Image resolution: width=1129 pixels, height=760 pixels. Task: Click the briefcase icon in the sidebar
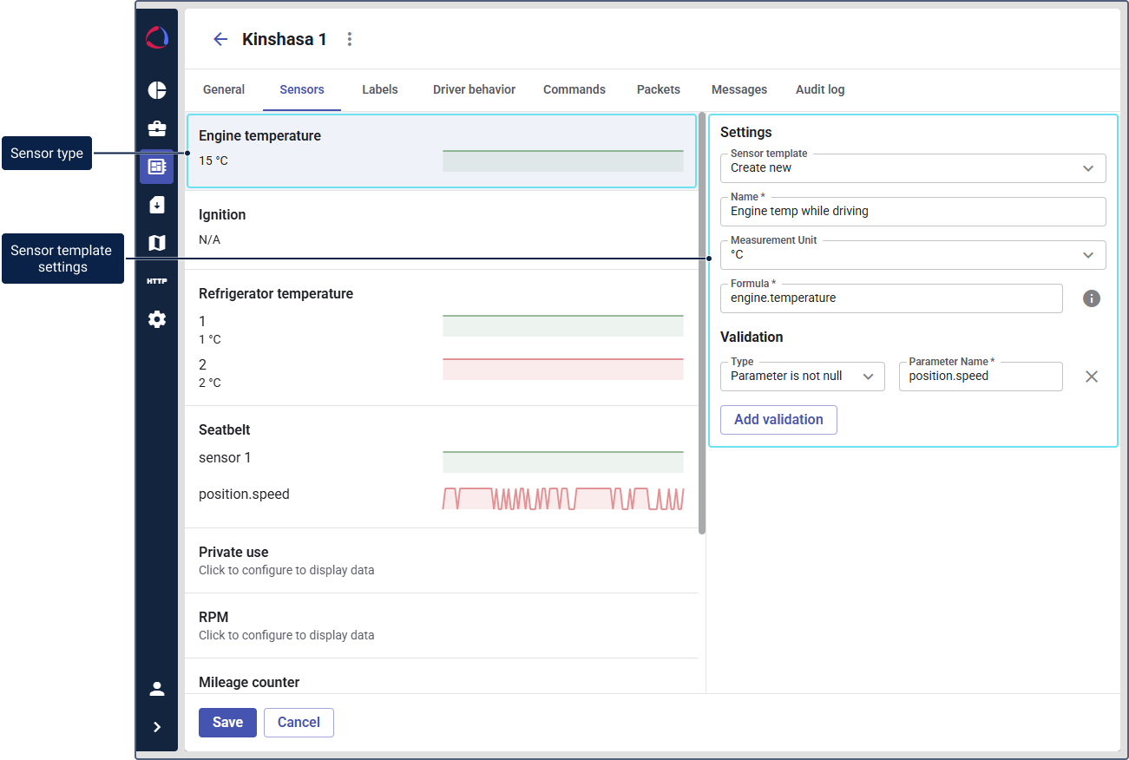[157, 128]
